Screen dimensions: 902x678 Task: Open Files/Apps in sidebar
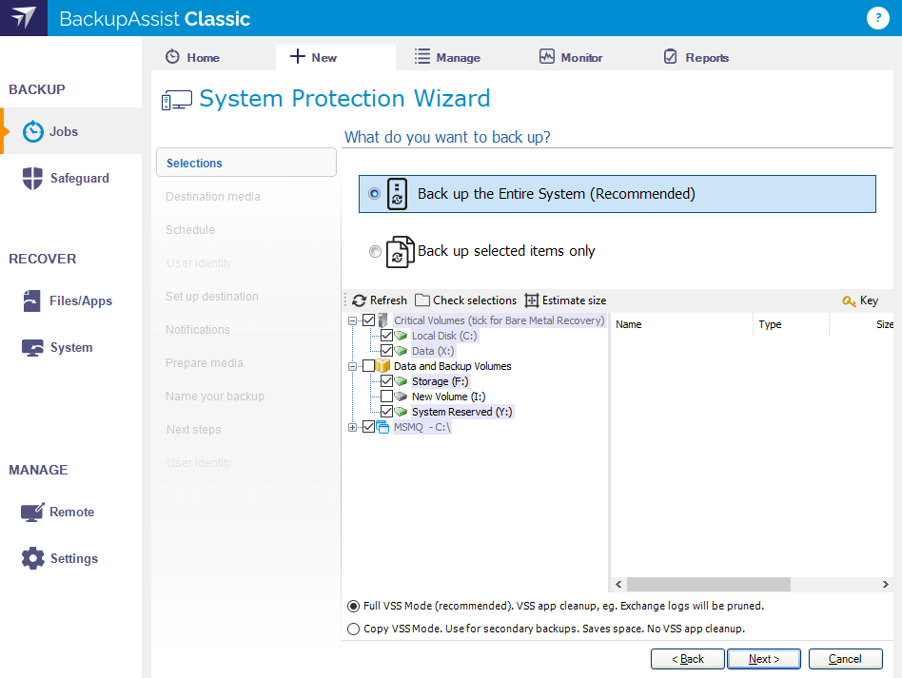(70, 300)
